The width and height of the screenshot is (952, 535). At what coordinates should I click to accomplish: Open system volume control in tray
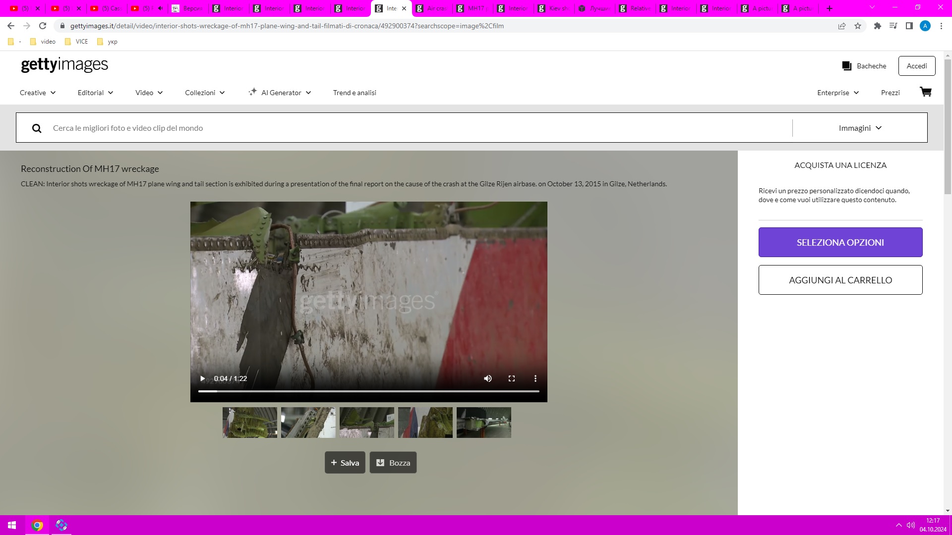pos(911,525)
